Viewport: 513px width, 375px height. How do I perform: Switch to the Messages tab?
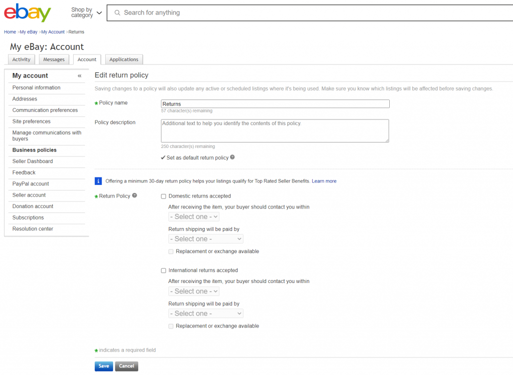[54, 59]
